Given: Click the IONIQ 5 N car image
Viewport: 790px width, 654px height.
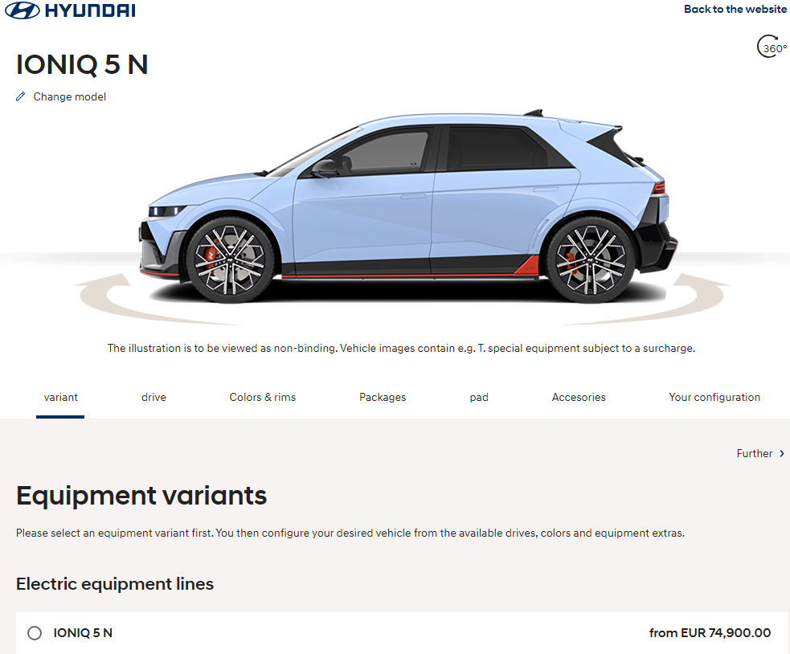Looking at the screenshot, I should (x=408, y=207).
